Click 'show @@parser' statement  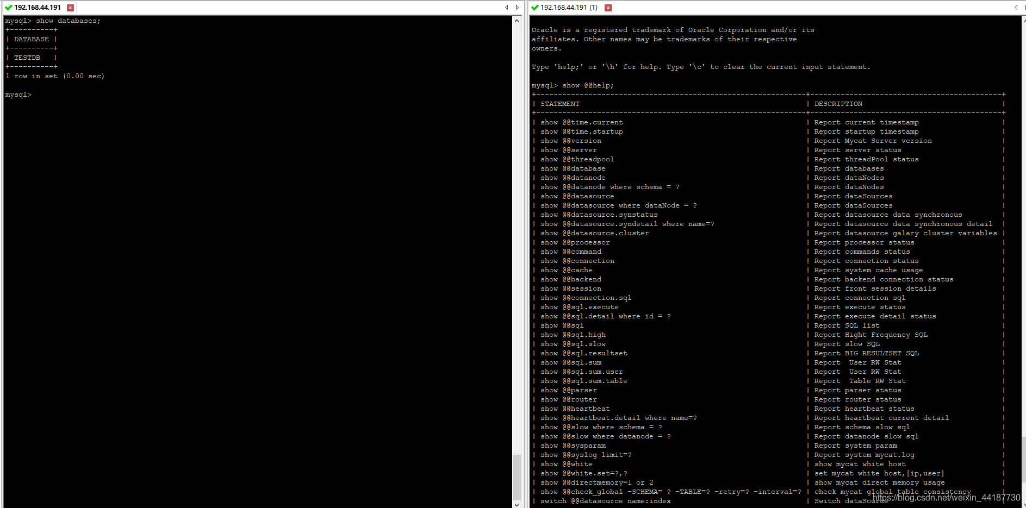[569, 390]
